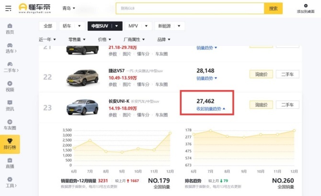Open 参数 specs for 长安UNI-K
This screenshot has width=321, height=196.
(x=113, y=115)
